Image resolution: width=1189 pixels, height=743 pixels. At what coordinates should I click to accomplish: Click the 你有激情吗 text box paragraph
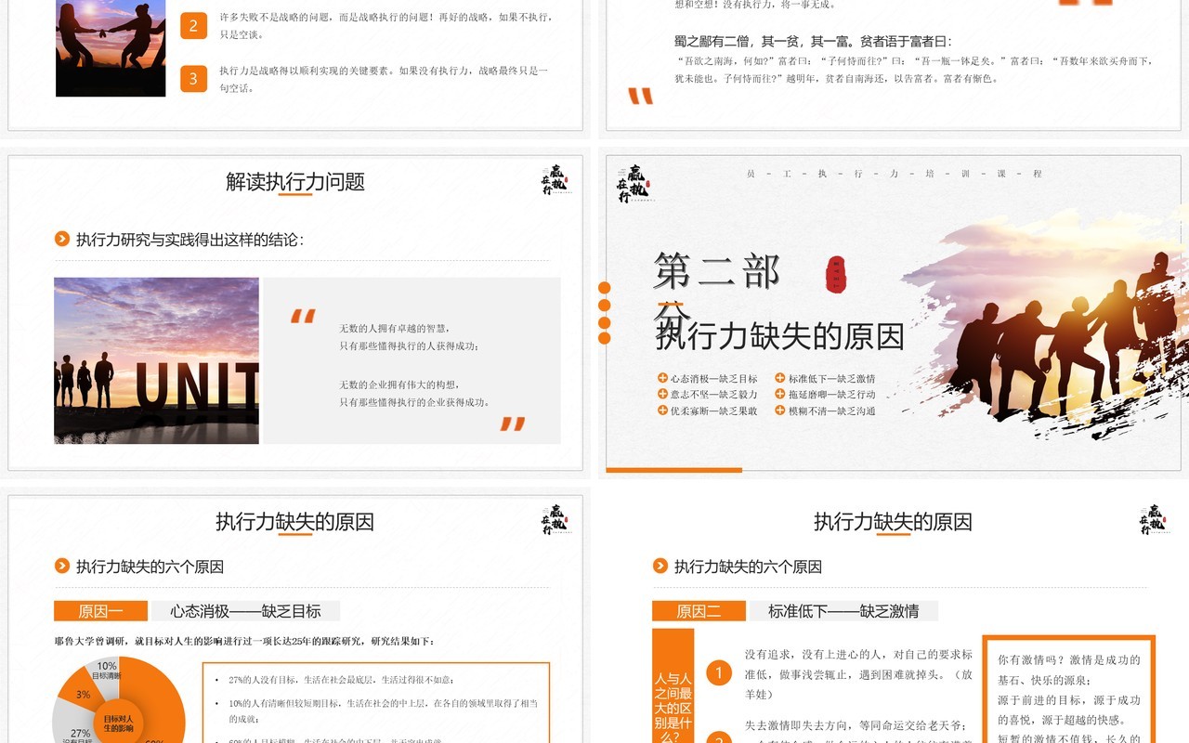[1069, 698]
